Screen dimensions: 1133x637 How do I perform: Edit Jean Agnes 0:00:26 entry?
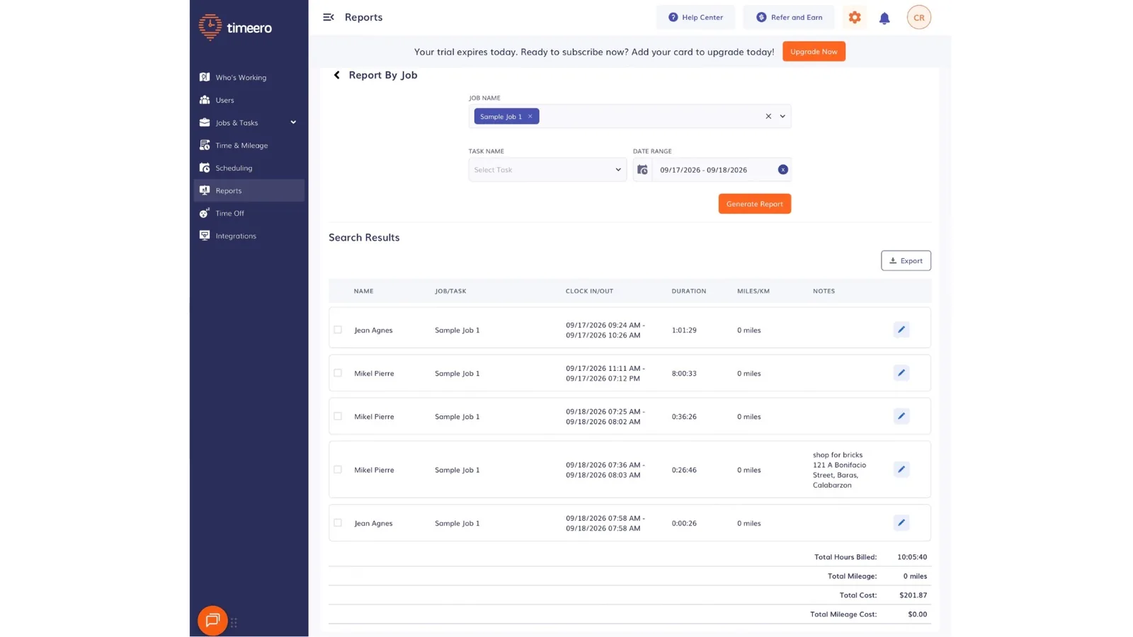(901, 523)
